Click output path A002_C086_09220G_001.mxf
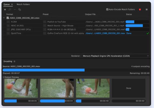154x108 pixels. (x=105, y=30)
